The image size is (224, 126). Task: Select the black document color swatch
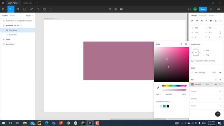tap(168, 106)
